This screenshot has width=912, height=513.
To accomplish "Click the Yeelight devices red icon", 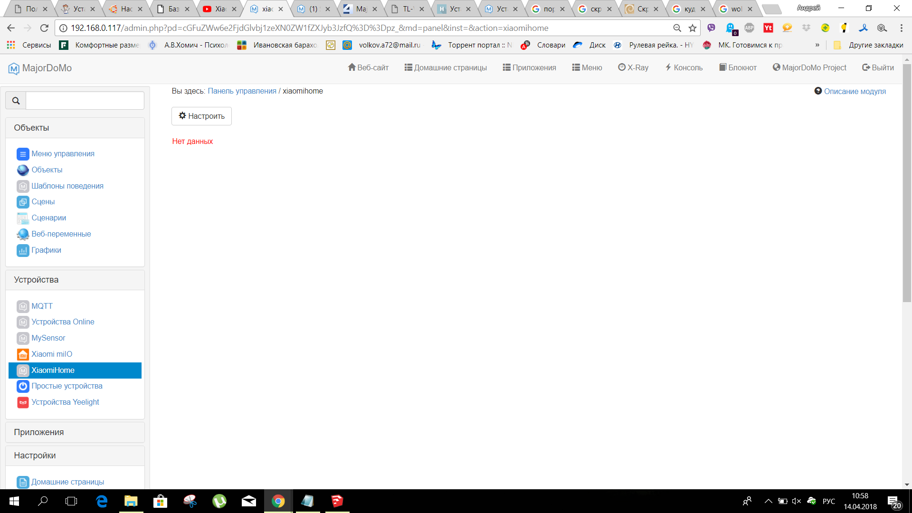I will click(x=23, y=402).
